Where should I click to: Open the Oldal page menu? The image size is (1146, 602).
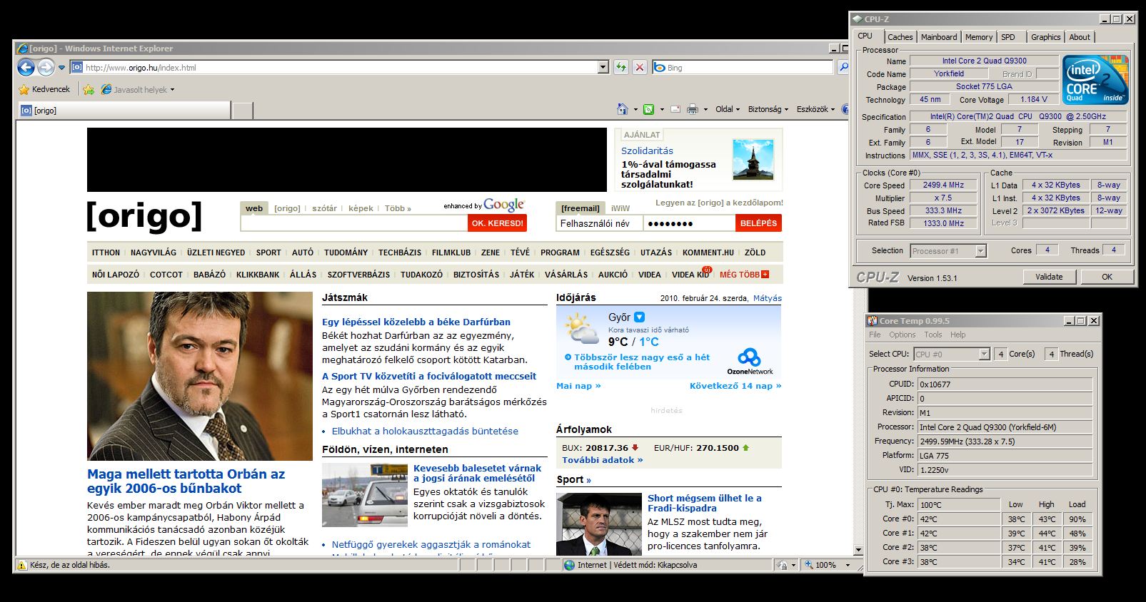[x=728, y=109]
